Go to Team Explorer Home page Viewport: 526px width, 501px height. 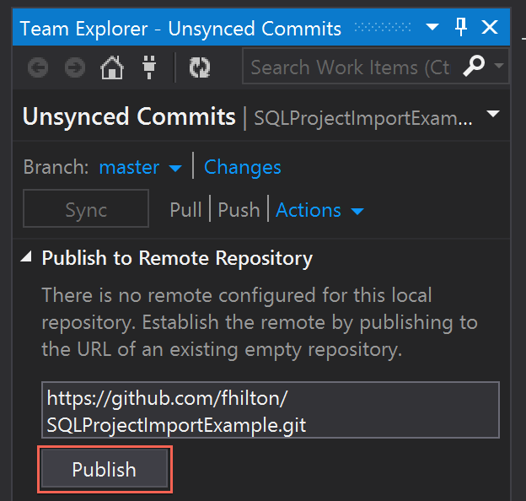coord(112,67)
